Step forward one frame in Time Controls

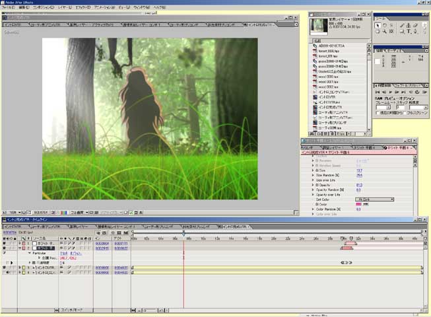[x=397, y=92]
